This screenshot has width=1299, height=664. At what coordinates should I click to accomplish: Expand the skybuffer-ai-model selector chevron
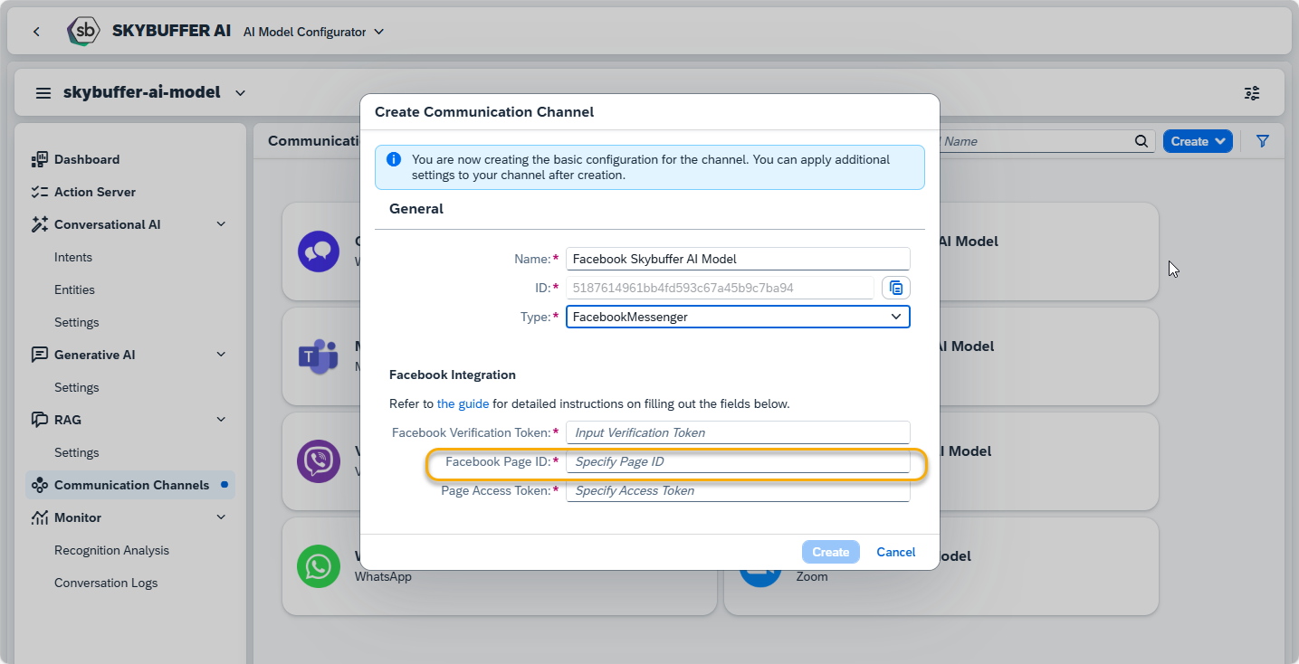(x=240, y=92)
